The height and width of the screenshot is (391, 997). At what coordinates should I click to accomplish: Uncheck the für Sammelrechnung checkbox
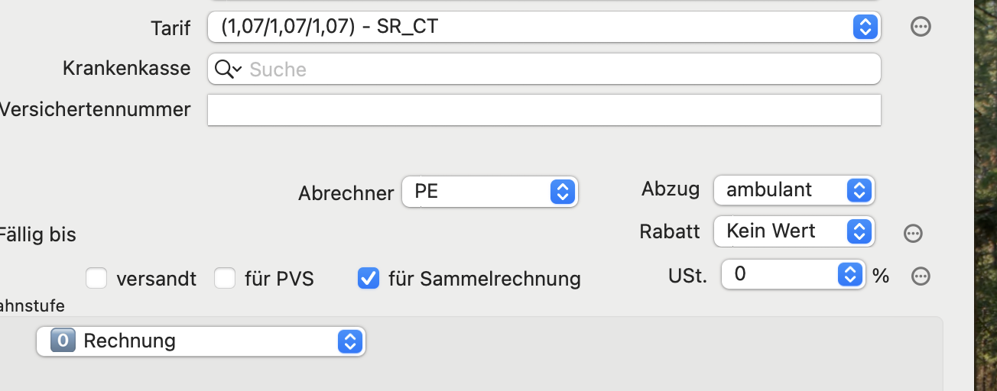(x=369, y=278)
